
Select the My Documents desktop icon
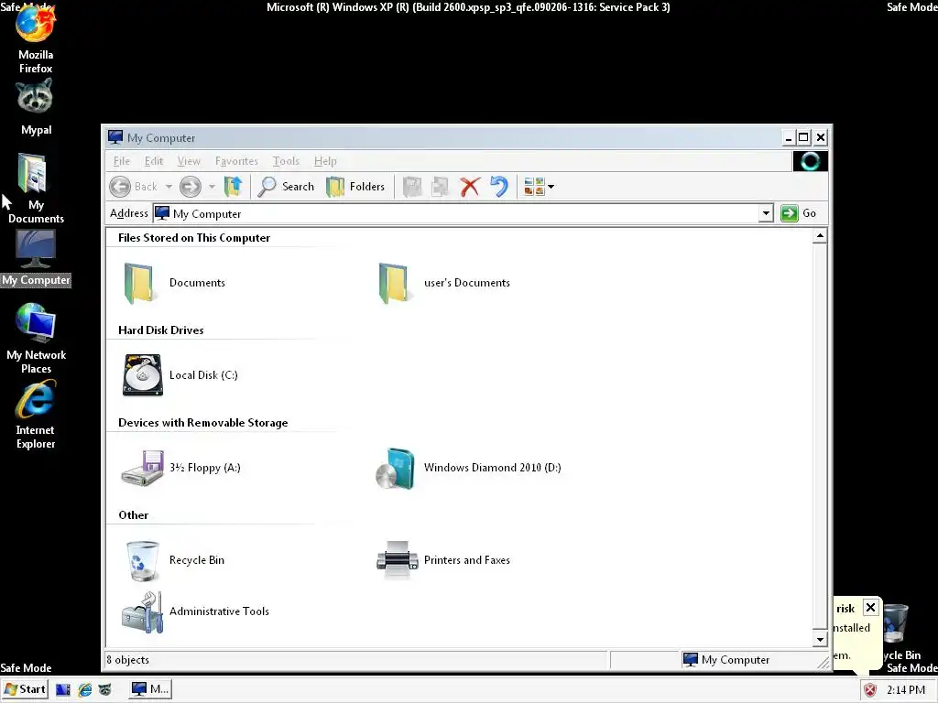pos(36,189)
